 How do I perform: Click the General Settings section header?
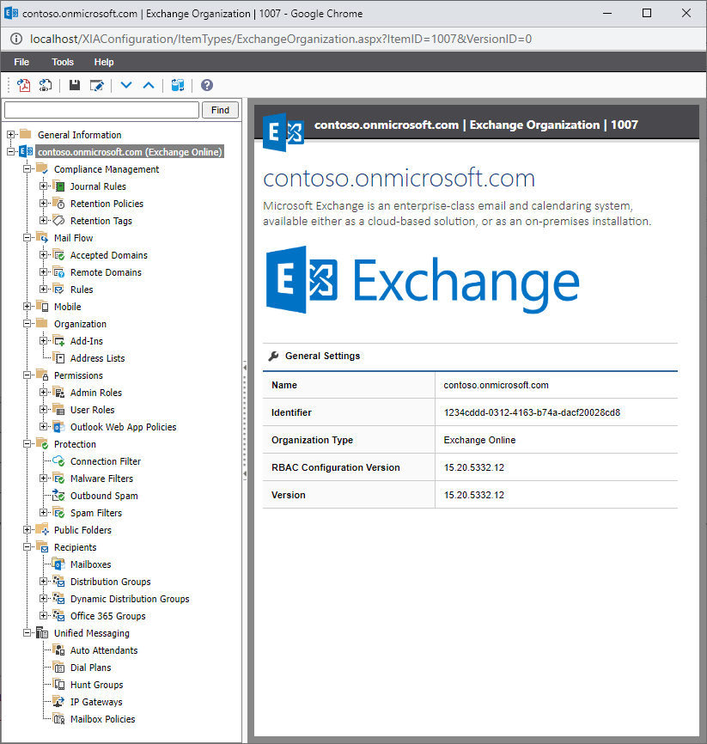click(322, 356)
